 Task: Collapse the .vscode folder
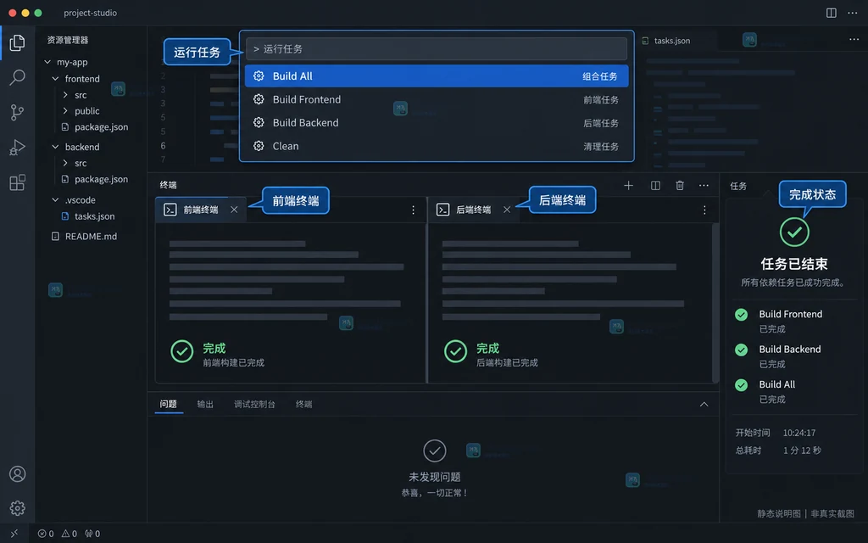tap(55, 200)
